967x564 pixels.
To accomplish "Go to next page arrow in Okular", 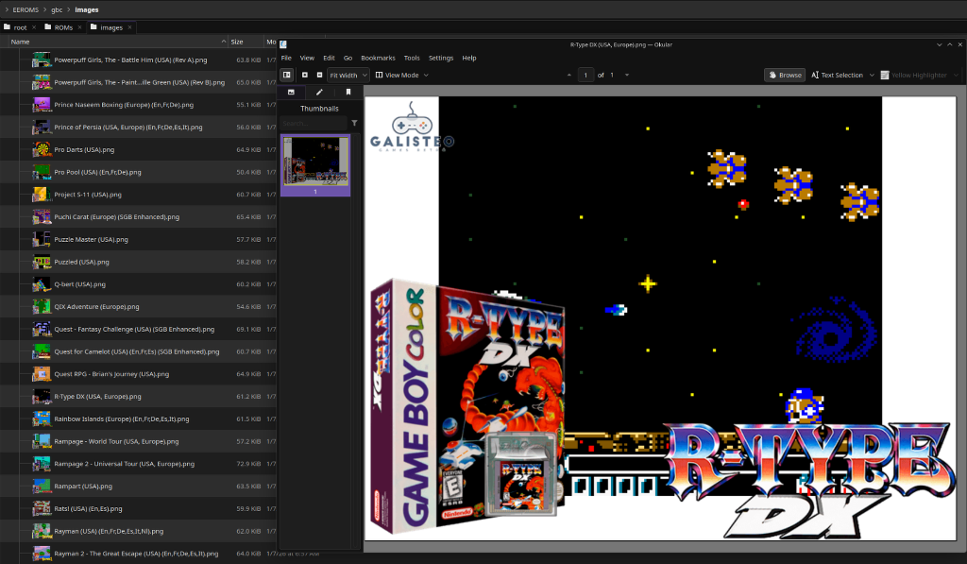I will [627, 76].
